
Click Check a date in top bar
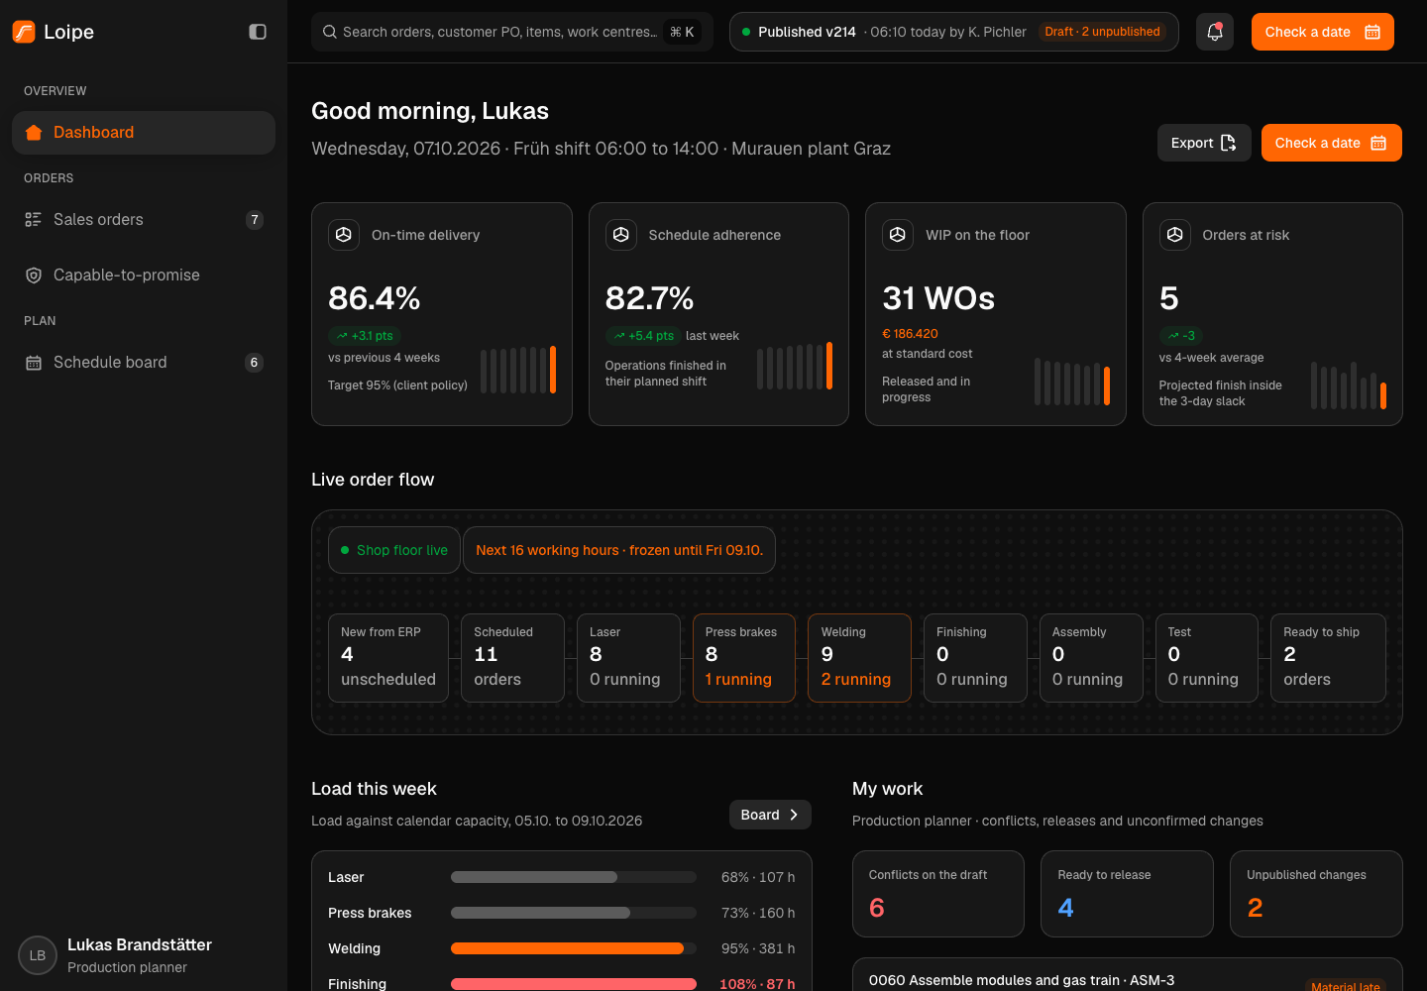1323,32
